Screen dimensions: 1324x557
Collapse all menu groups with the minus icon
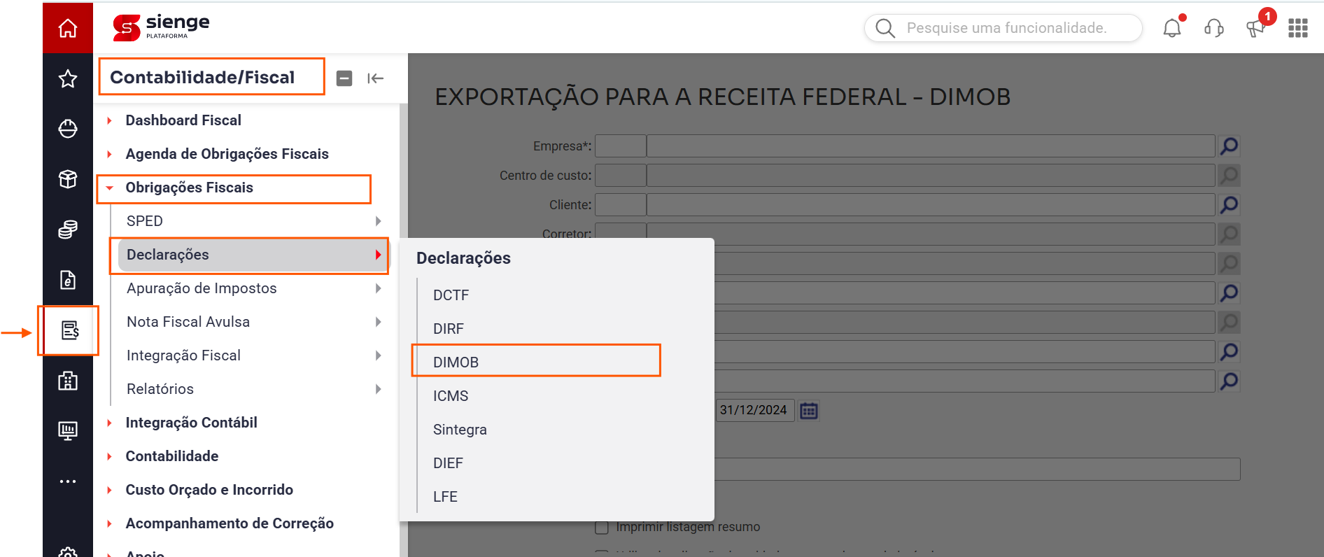tap(344, 78)
